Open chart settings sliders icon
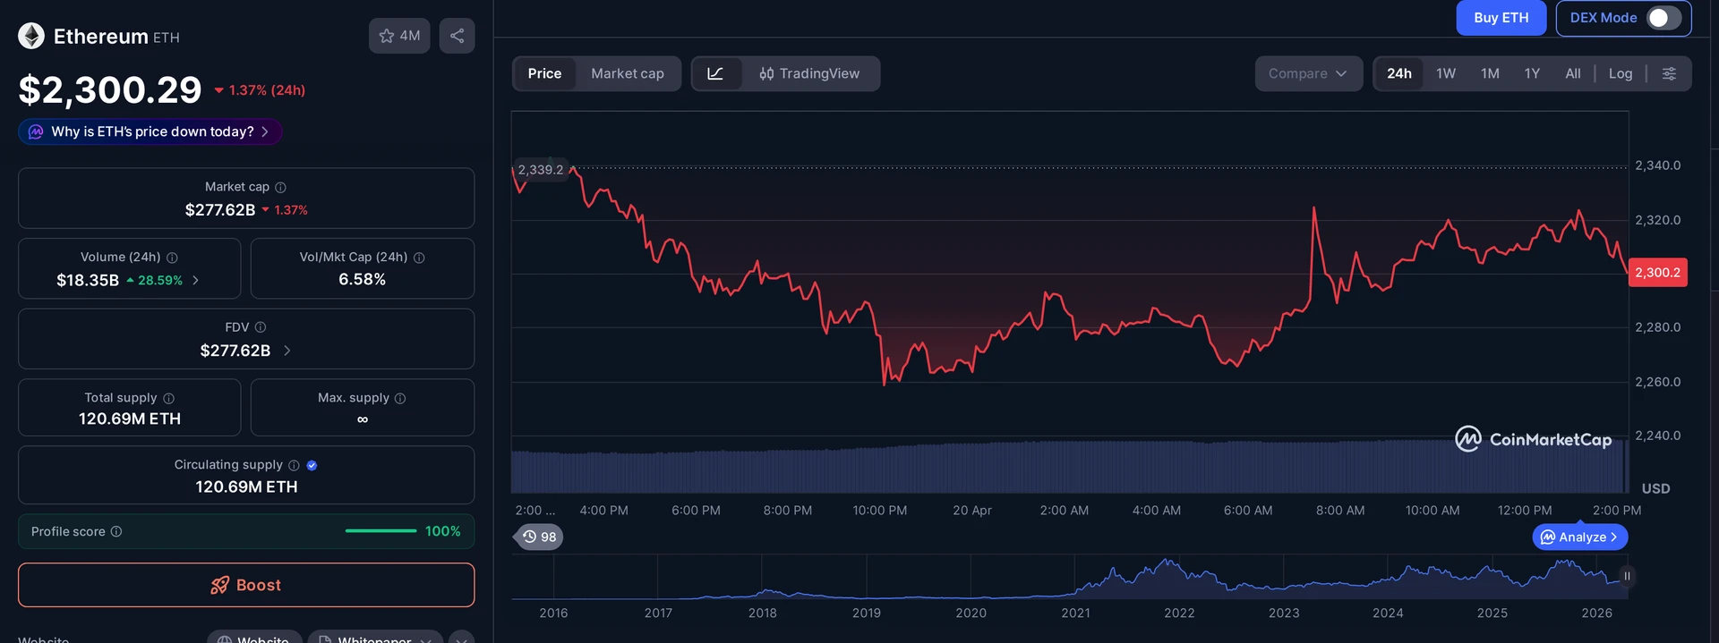This screenshot has width=1719, height=643. 1669,73
